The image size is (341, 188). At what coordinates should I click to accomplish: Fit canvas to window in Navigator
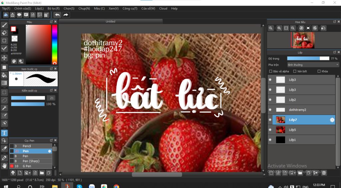[x=286, y=28]
